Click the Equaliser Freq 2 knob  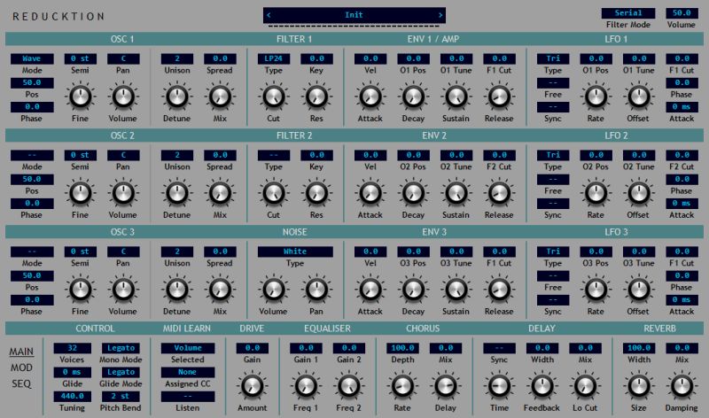coord(348,386)
